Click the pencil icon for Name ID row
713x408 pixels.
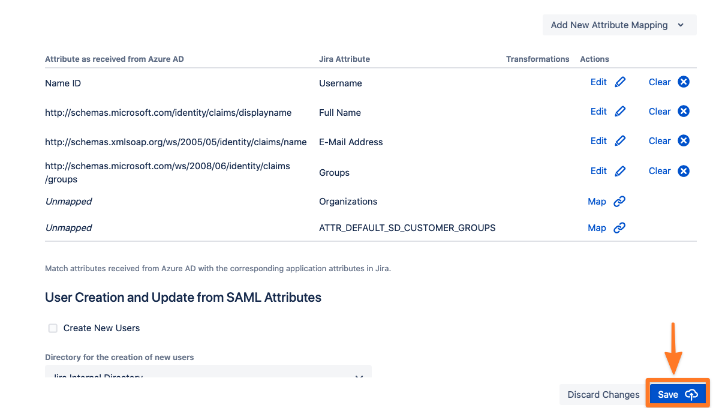[620, 82]
